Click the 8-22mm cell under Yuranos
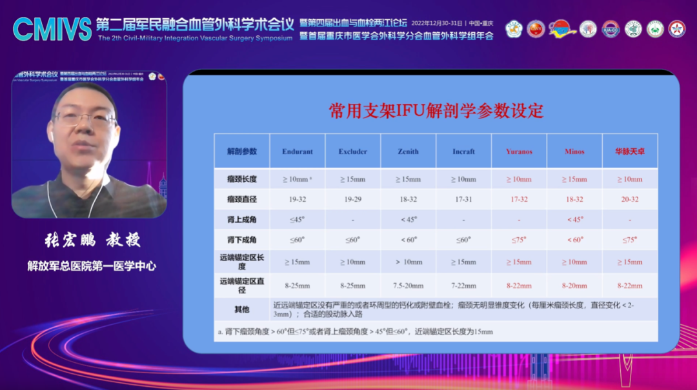Image resolution: width=697 pixels, height=390 pixels. (x=519, y=286)
